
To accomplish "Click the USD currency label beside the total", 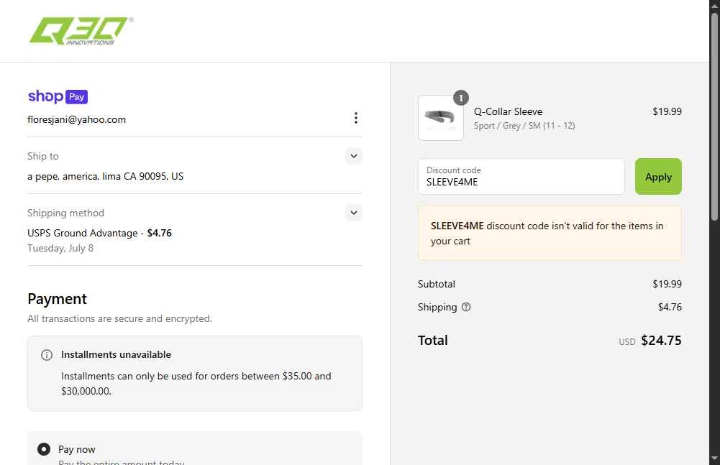I will [626, 342].
